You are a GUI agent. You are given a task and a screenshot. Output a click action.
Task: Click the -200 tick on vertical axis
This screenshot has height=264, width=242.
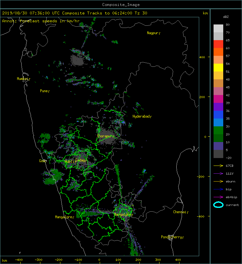click(201, 177)
